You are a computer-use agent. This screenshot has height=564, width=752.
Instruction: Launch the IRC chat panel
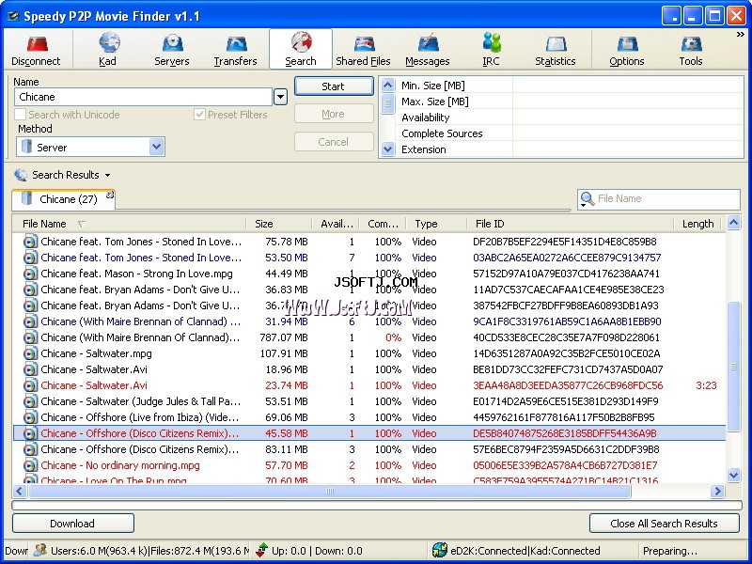point(491,49)
